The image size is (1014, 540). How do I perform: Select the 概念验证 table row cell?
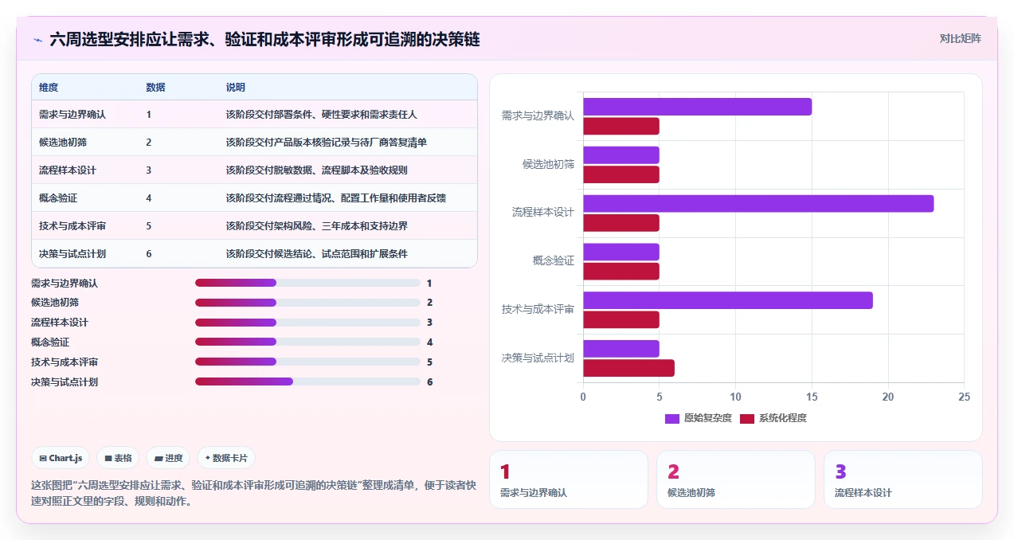[58, 198]
